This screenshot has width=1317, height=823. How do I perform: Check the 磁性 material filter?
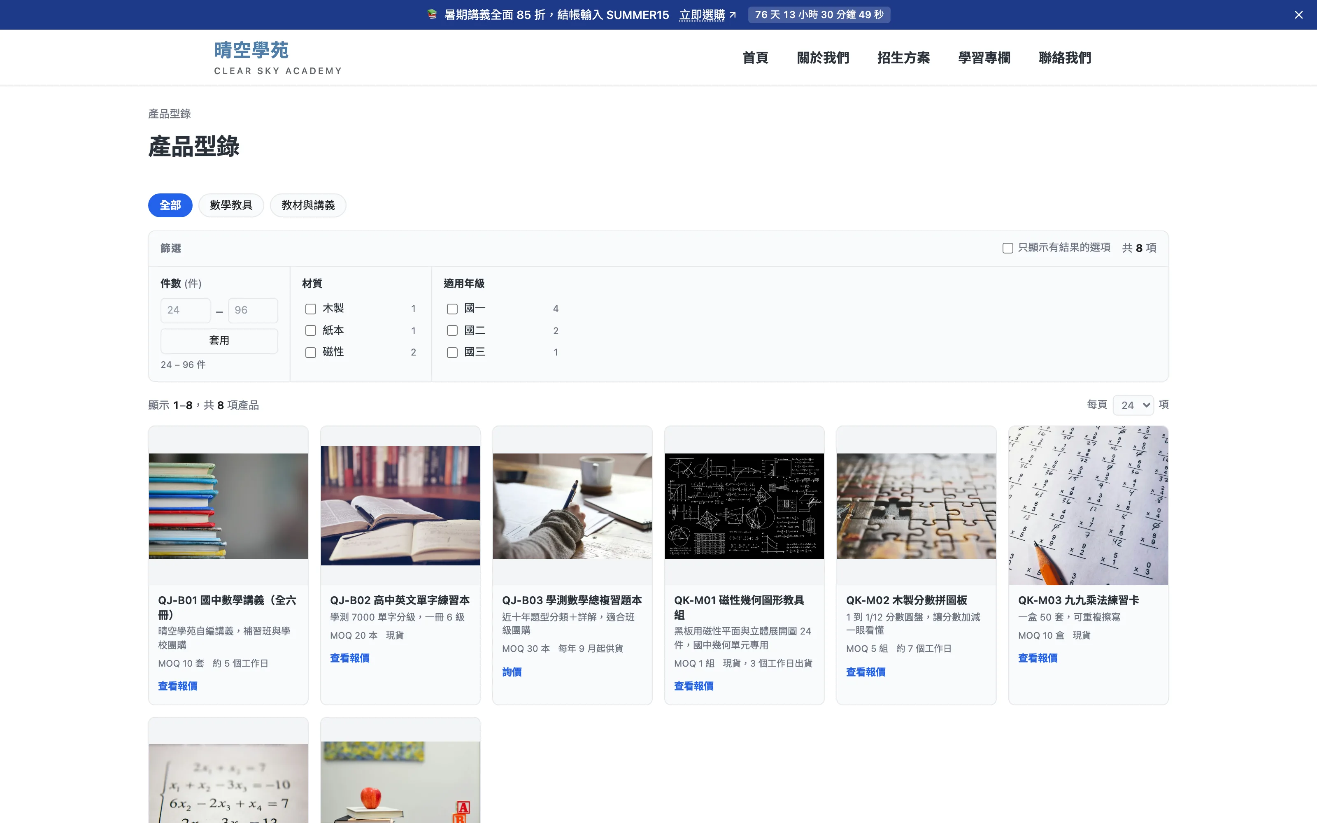(311, 353)
